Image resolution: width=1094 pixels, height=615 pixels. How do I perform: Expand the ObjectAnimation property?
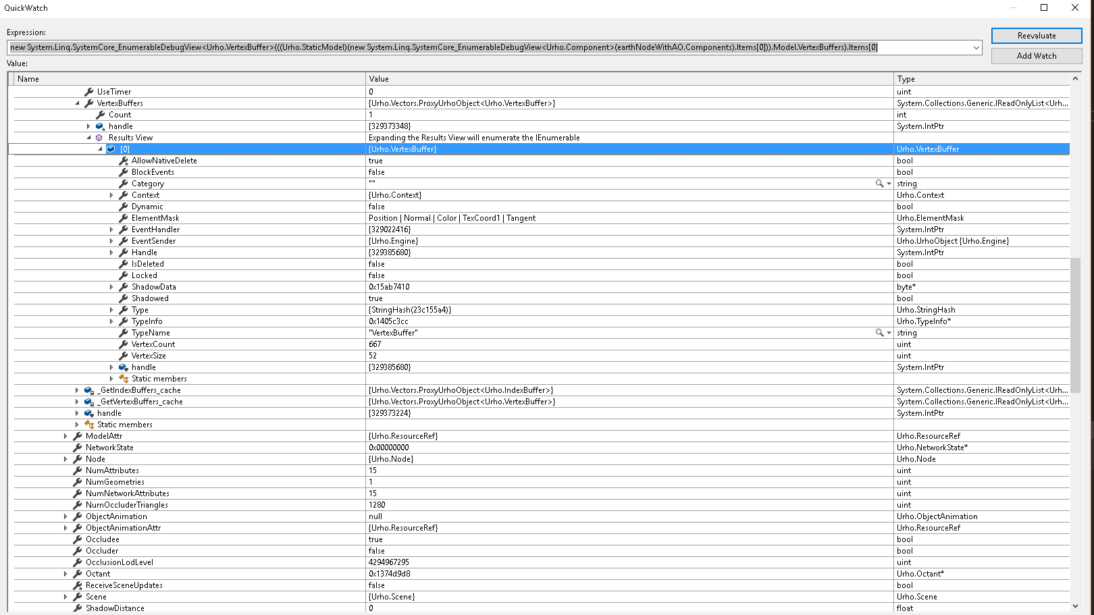[x=66, y=516]
